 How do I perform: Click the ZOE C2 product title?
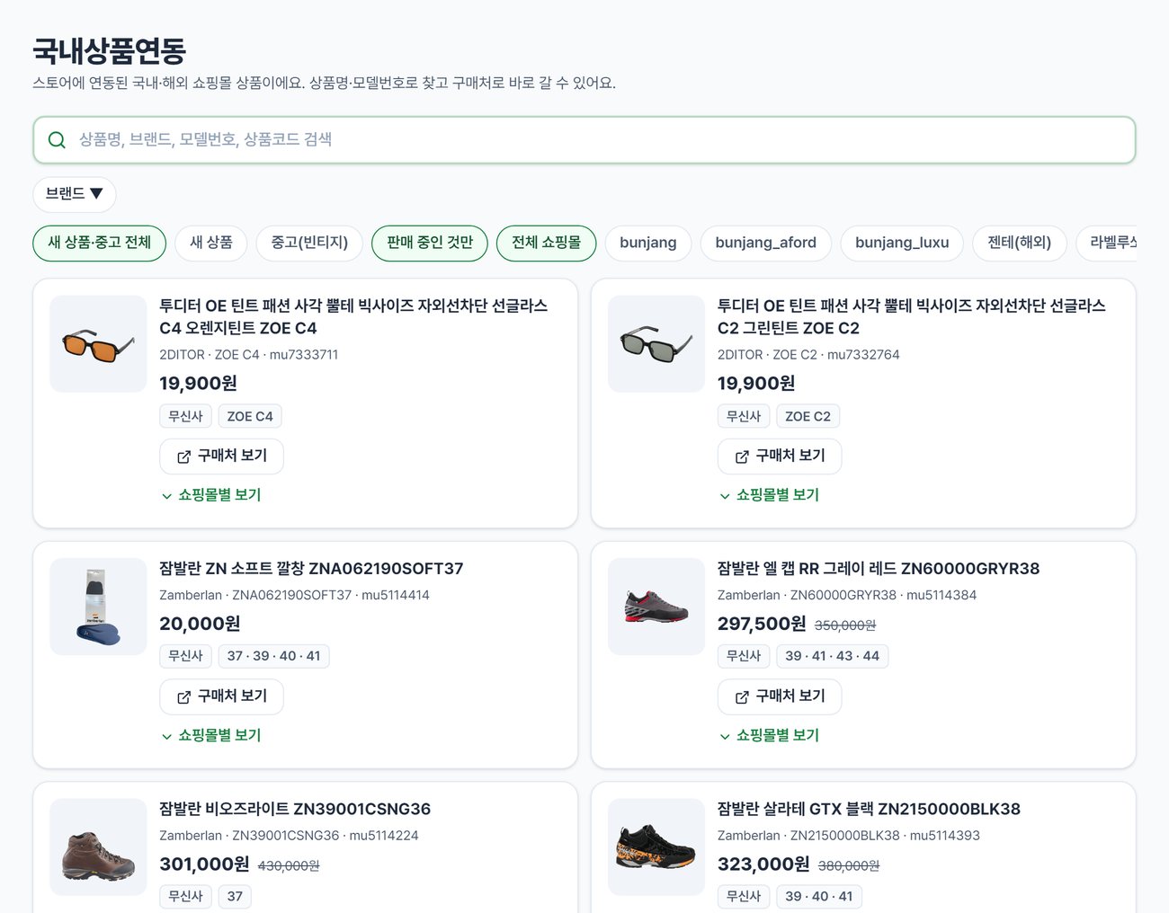point(912,317)
